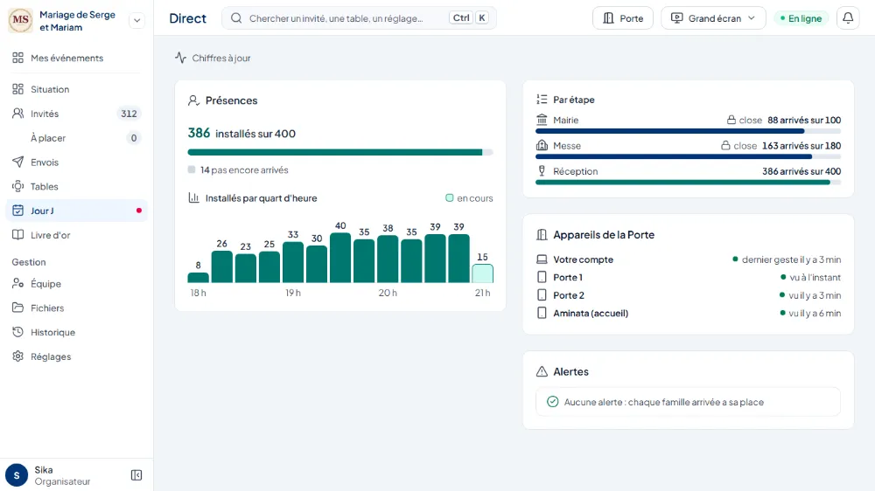
Task: Open Mes événements
Action: [76, 58]
